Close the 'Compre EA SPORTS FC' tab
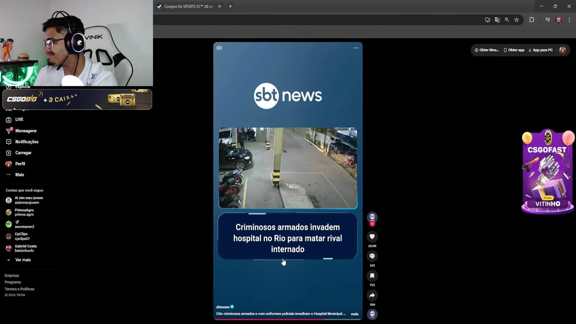 (220, 6)
